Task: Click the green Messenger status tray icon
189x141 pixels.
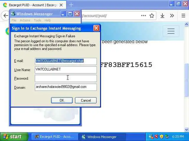Action: (167, 137)
